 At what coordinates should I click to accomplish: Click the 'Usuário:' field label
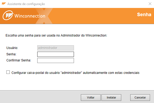[12, 48]
